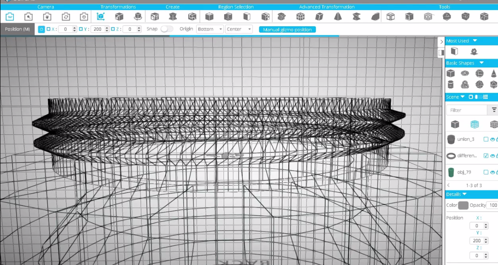Image resolution: width=498 pixels, height=265 pixels.
Task: Choose the slanted Skew box tool
Action: click(x=319, y=17)
